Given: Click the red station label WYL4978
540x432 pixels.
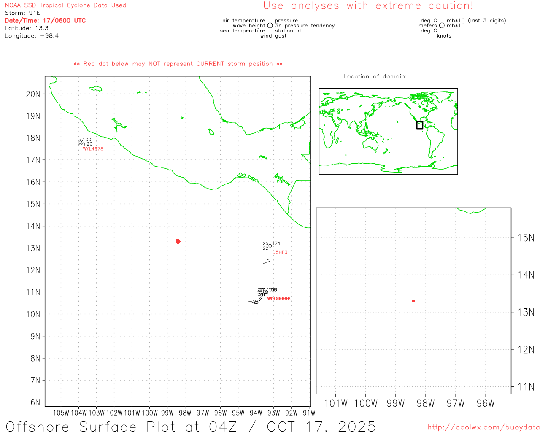Looking at the screenshot, I should tap(93, 149).
